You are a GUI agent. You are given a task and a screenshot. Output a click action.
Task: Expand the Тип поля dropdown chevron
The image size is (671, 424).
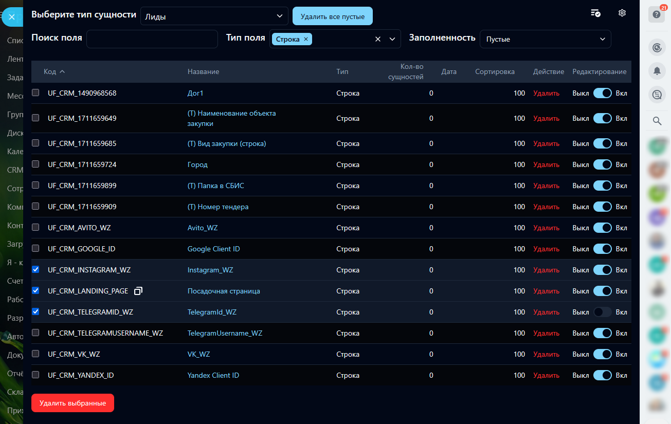pyautogui.click(x=392, y=39)
